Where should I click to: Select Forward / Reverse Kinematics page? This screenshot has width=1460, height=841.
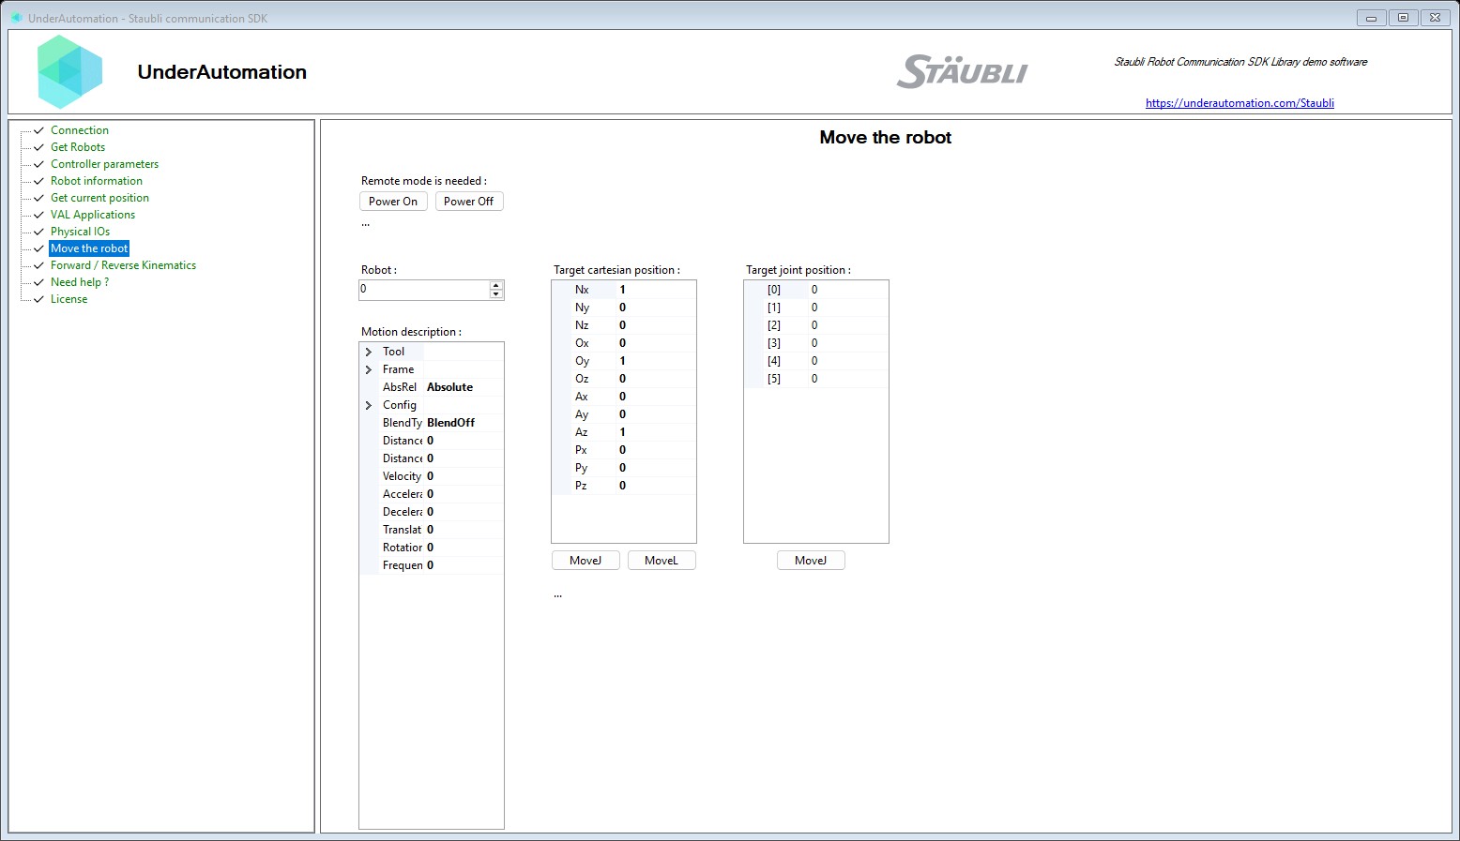(x=123, y=264)
